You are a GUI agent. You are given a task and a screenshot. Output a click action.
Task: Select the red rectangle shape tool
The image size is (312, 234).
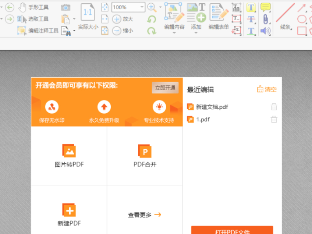pyautogui.click(x=302, y=31)
